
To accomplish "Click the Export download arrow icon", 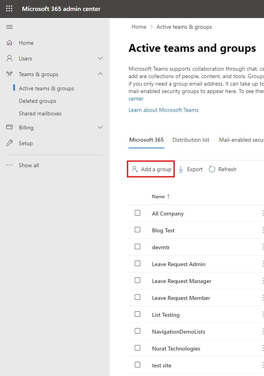I will pyautogui.click(x=181, y=169).
